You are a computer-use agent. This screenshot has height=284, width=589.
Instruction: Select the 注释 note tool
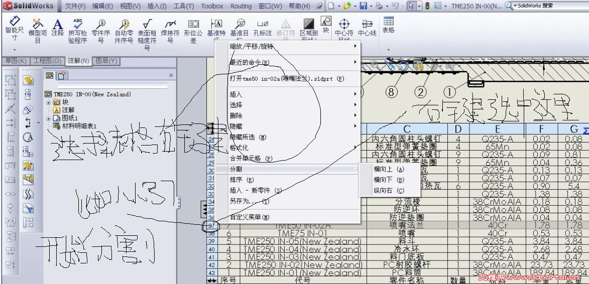[57, 28]
